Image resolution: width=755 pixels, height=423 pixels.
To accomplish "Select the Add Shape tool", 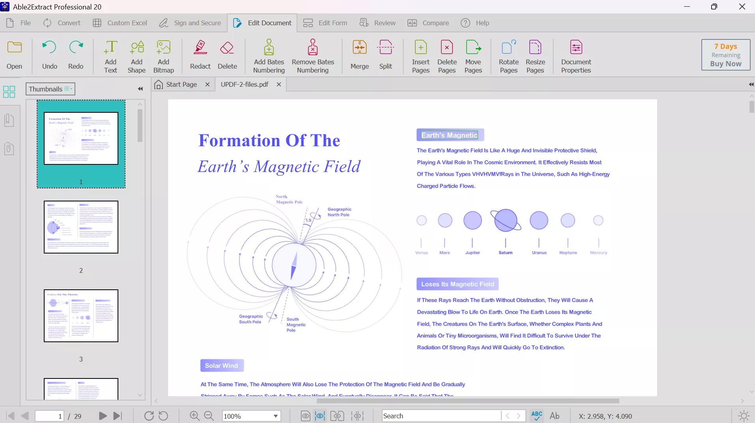I will tap(136, 55).
